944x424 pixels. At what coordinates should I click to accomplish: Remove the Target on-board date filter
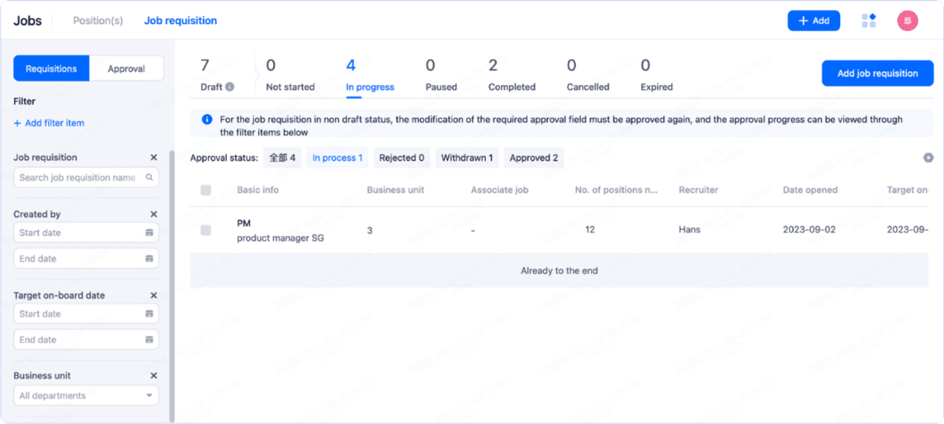click(x=153, y=296)
